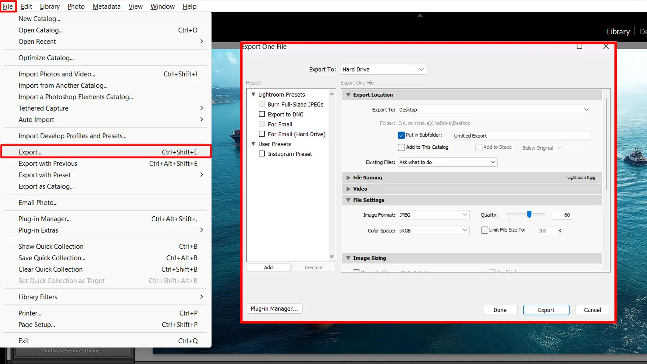Screen dimensions: 647x364
Task: Click Add preset button
Action: point(268,267)
